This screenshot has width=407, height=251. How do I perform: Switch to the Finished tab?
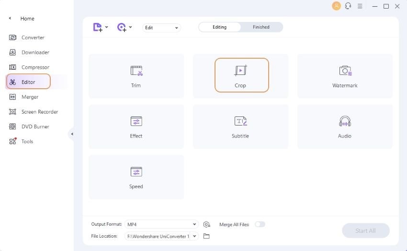[261, 27]
